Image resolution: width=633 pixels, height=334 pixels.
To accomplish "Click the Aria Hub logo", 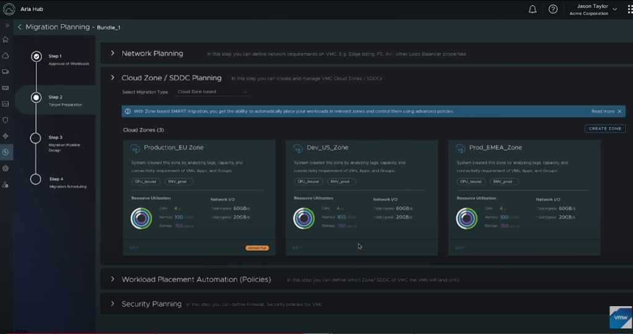I will (x=9, y=9).
